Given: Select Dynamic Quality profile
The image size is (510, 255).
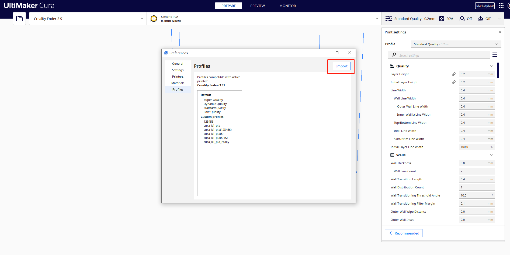Looking at the screenshot, I should click(215, 104).
